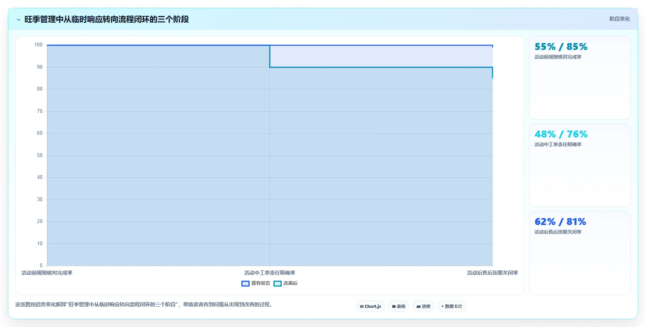
Task: Click the chart title 旺季管理中从临时响应转向流程闭环的三个阶段
Action: [106, 19]
